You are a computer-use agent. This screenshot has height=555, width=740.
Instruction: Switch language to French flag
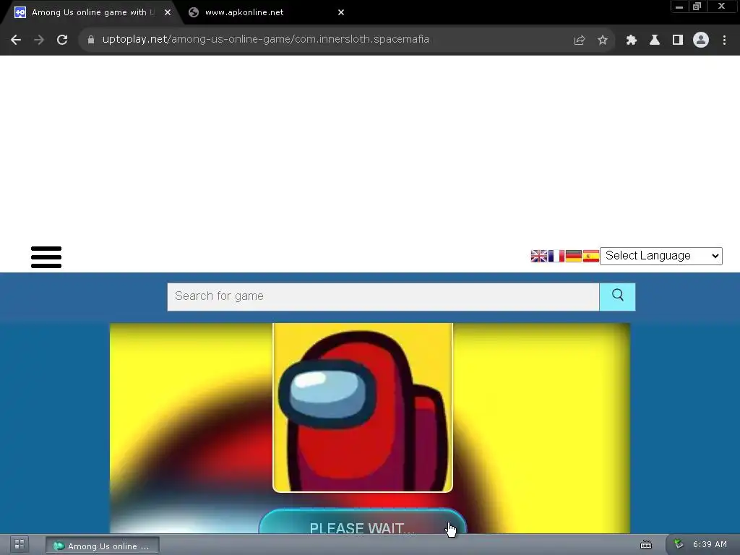click(556, 256)
